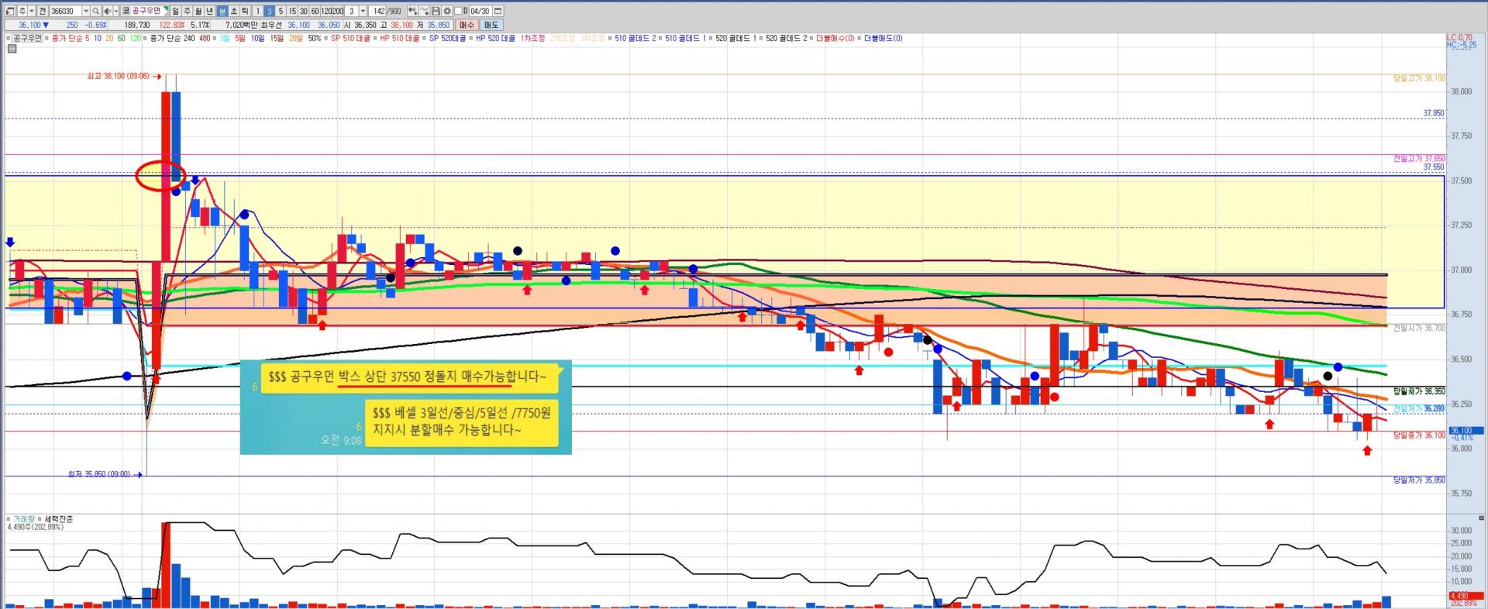Open the calendar date picker icon

[498, 11]
